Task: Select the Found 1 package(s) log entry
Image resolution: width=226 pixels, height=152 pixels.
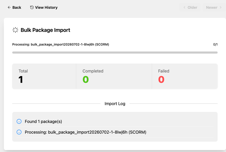Action: click(x=115, y=121)
